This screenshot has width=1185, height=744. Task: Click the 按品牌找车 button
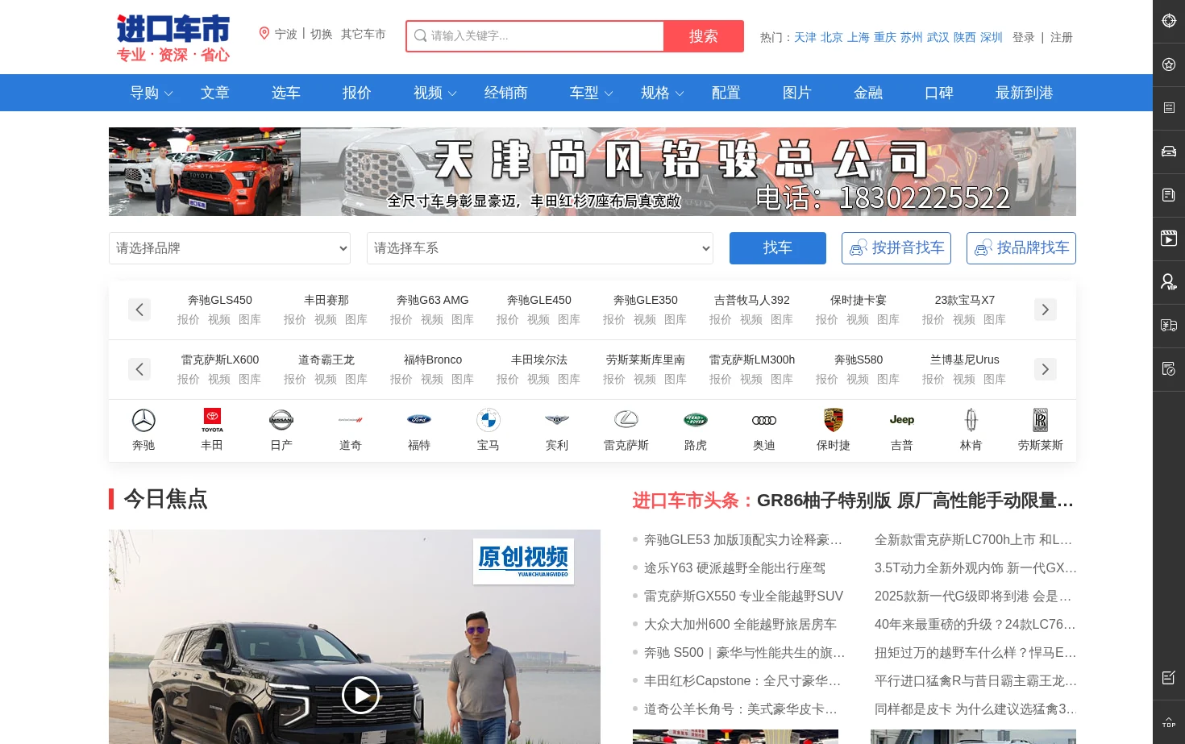[x=1021, y=248]
